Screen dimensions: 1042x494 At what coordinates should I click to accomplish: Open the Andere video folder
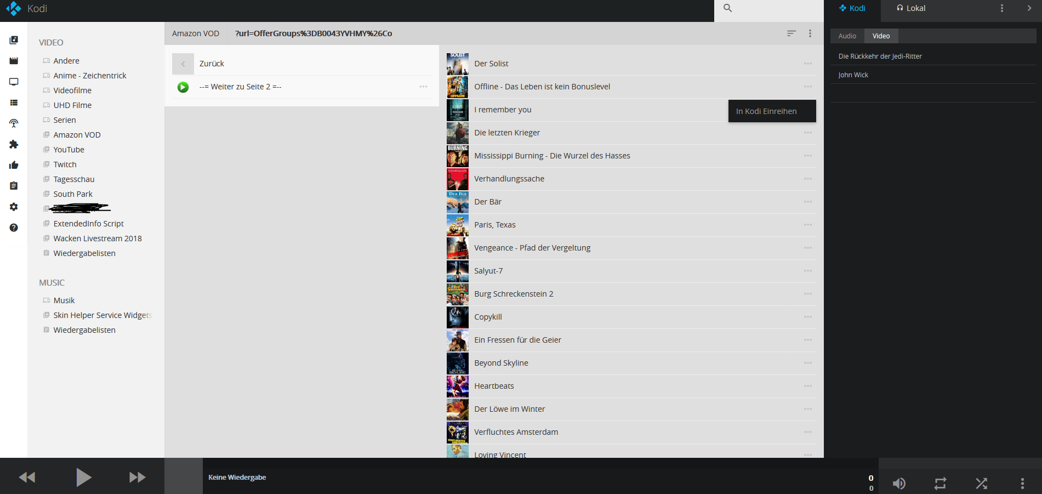[x=66, y=61]
